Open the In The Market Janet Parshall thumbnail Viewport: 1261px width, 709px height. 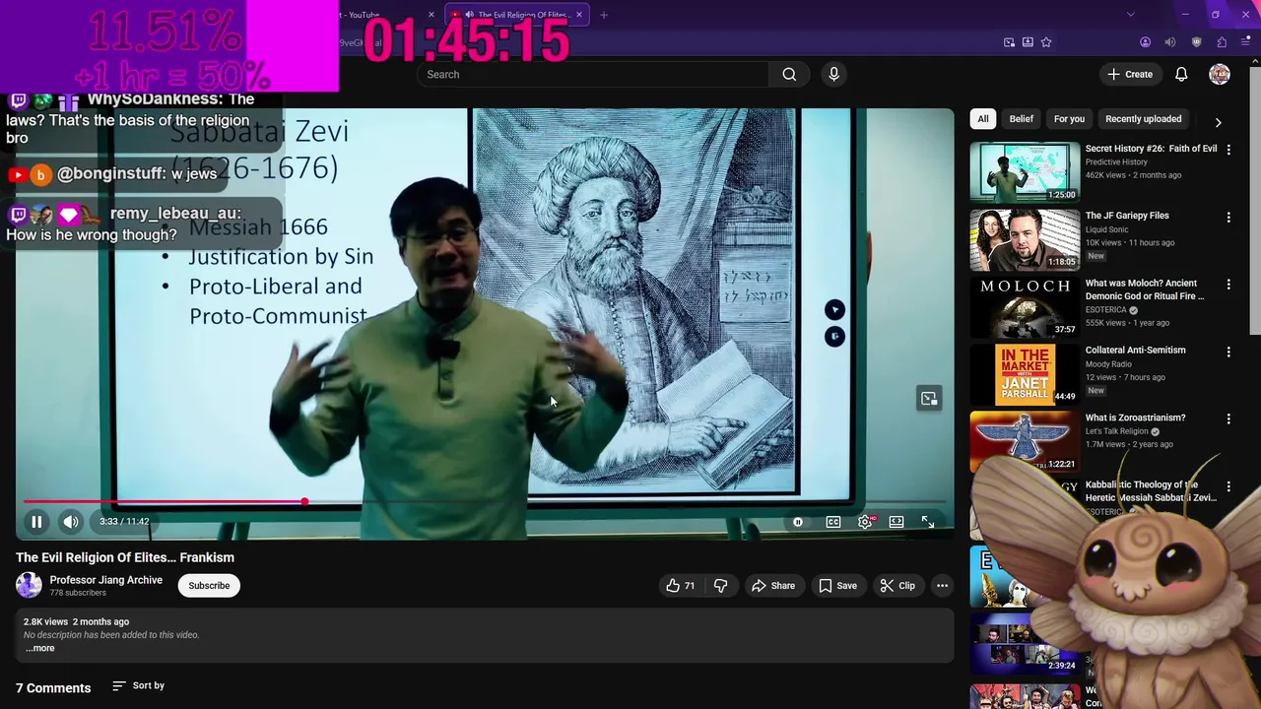coord(1025,374)
